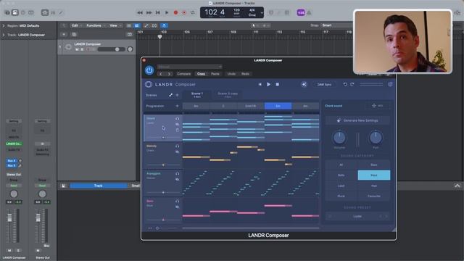
Task: Open the Edit menu in Tracks area
Action: (x=76, y=26)
